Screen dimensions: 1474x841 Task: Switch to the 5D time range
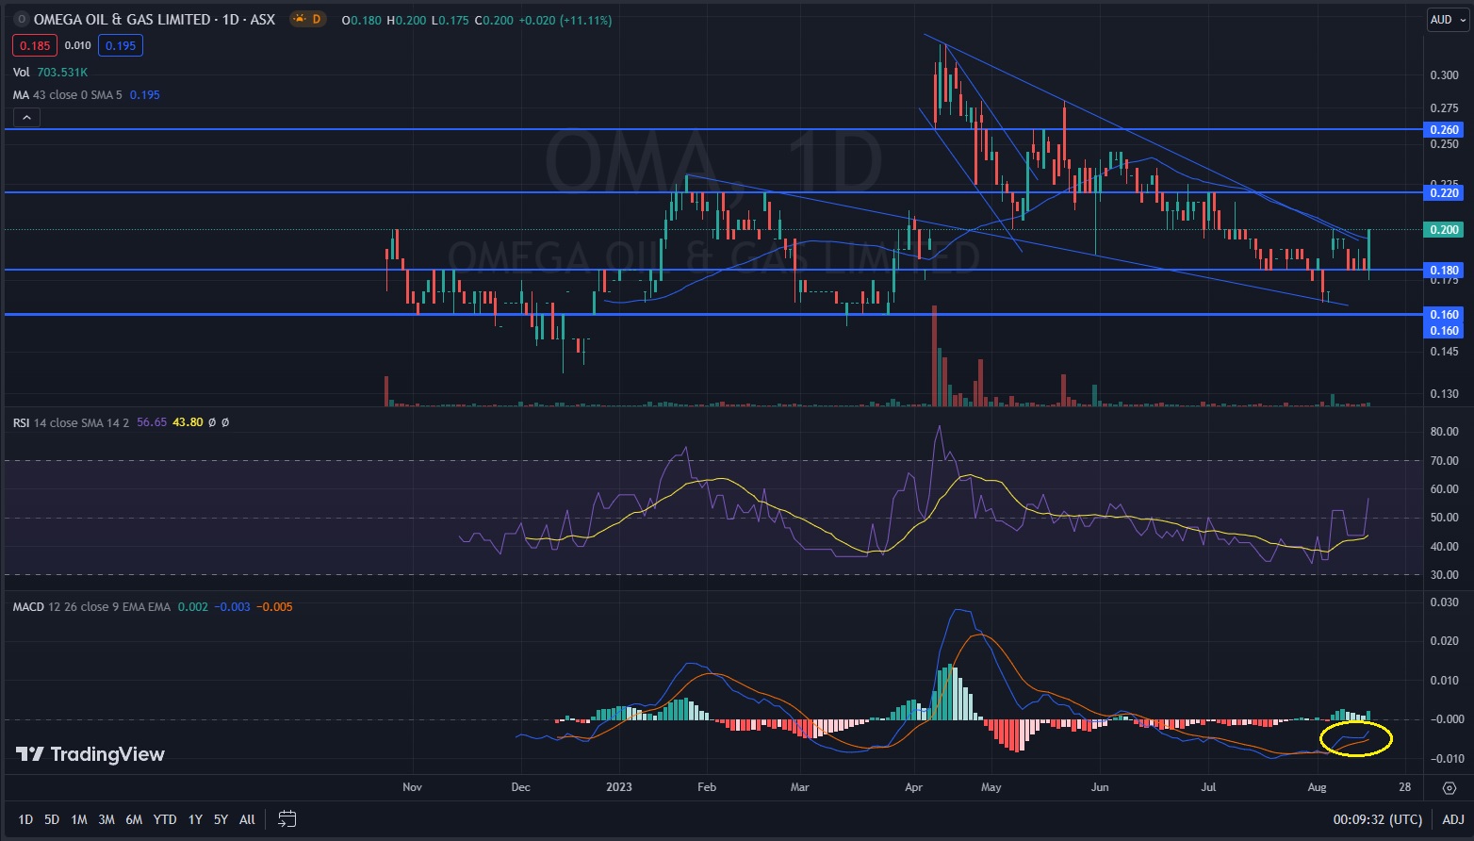[52, 819]
